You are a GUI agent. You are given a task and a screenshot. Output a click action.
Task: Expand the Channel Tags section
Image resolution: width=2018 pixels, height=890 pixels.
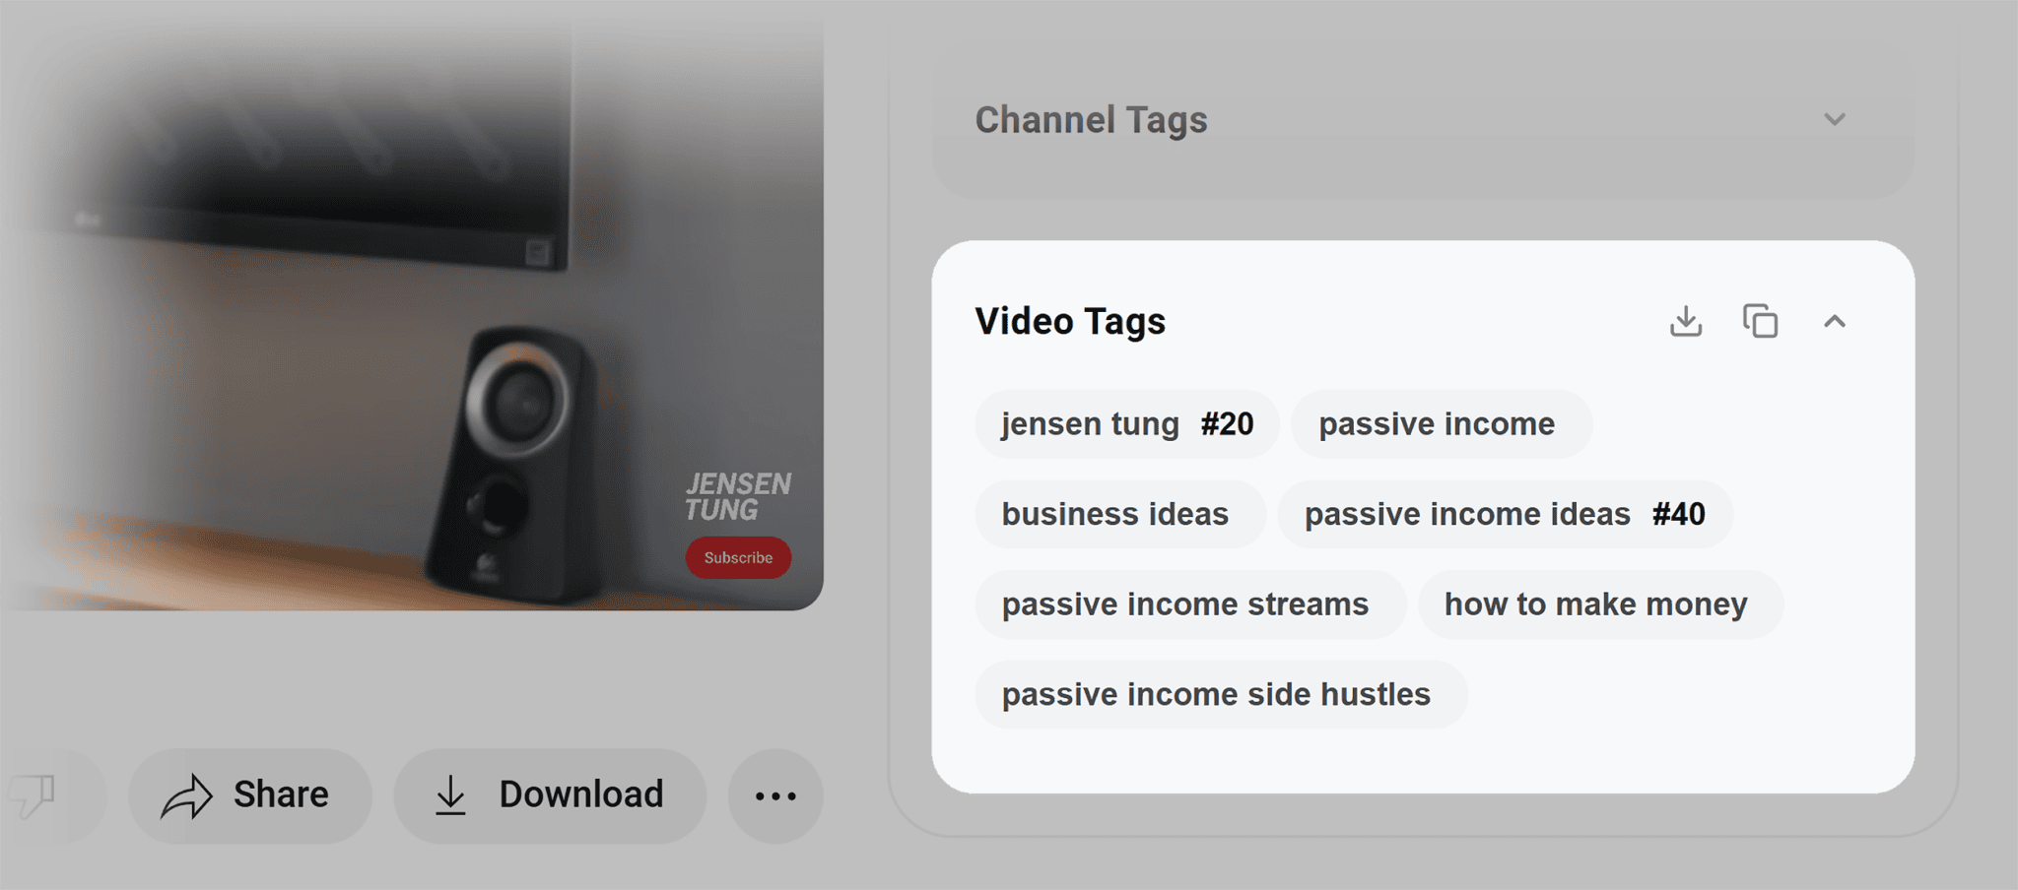click(x=1835, y=119)
